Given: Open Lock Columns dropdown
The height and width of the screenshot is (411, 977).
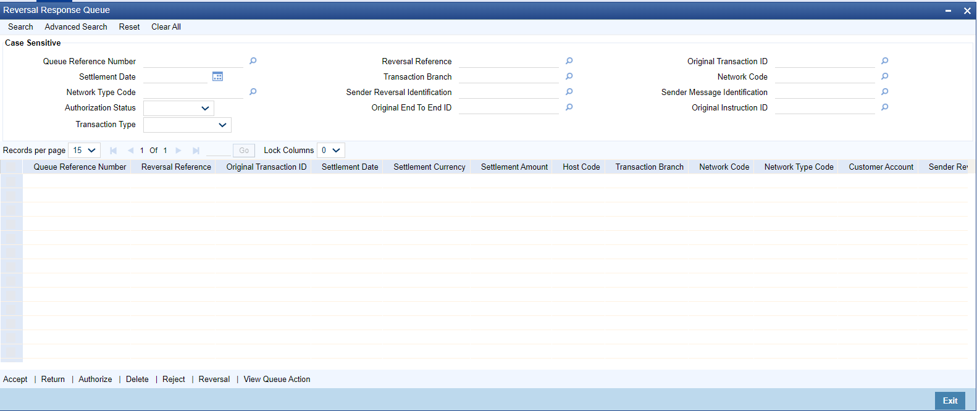Looking at the screenshot, I should click(330, 151).
